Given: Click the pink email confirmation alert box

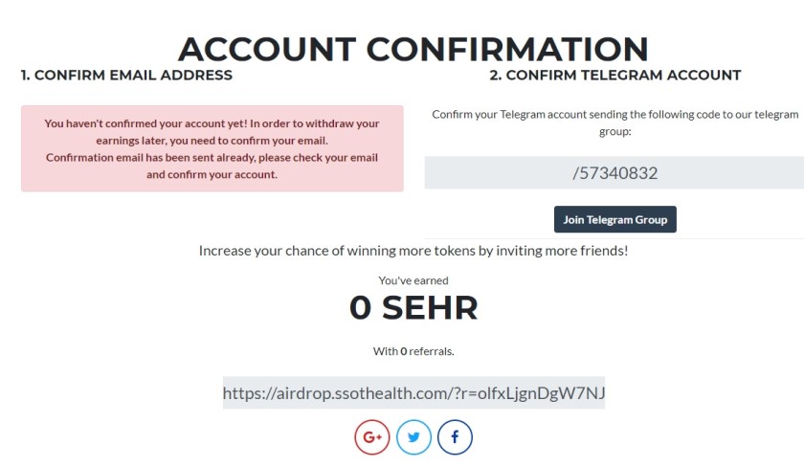Looking at the screenshot, I should tap(212, 148).
